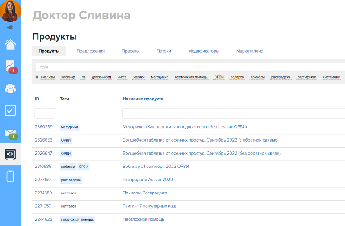Viewport: 345px width, 226px height.
Task: Open the user profile avatar
Action: click(10, 11)
